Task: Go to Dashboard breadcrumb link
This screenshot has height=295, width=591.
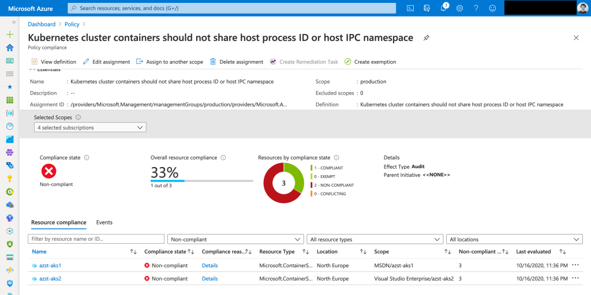Action: coord(42,24)
